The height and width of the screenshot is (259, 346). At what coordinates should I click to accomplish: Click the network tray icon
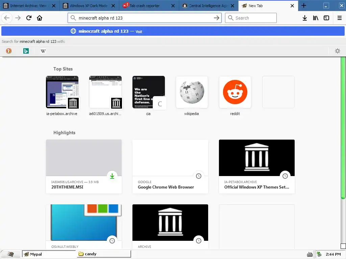pos(319,254)
